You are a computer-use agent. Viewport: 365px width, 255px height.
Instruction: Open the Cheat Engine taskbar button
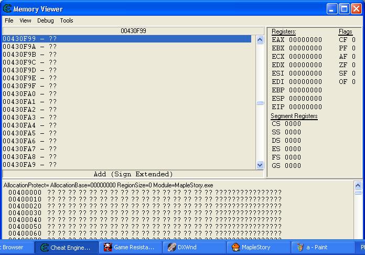click(67, 247)
